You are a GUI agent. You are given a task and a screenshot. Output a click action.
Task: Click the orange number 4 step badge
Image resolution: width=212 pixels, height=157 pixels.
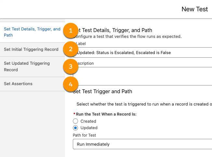[71, 85]
